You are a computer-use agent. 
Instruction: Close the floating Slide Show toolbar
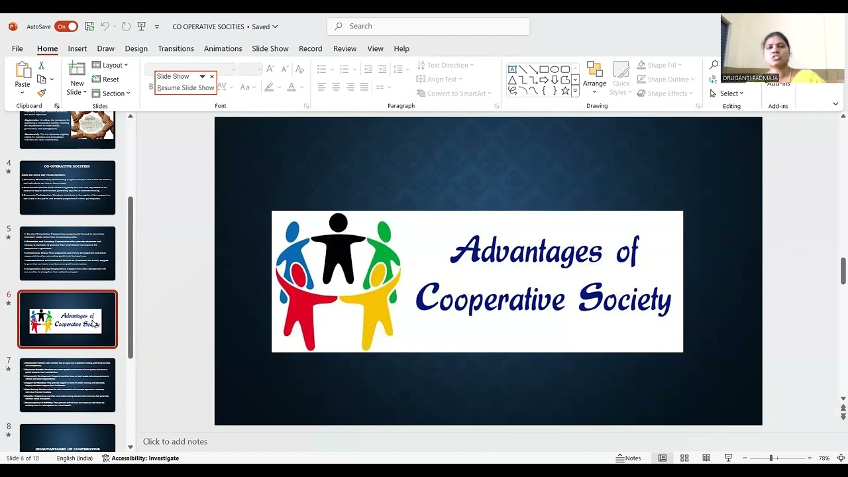212,76
